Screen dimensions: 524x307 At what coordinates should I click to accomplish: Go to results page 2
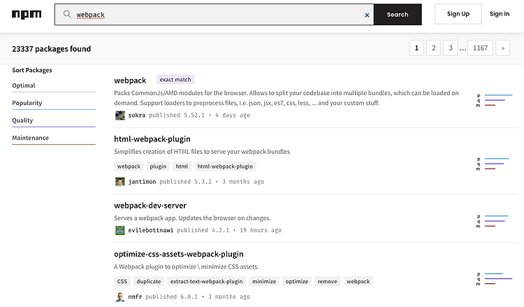tap(433, 48)
